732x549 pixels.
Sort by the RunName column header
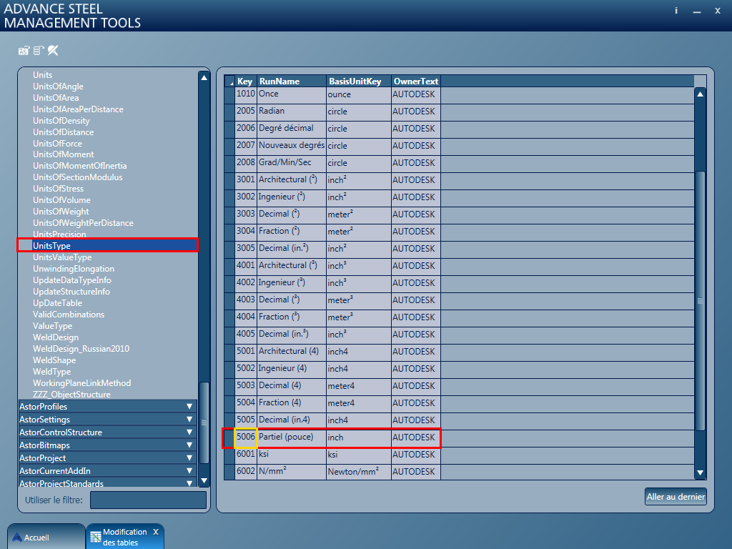point(292,81)
